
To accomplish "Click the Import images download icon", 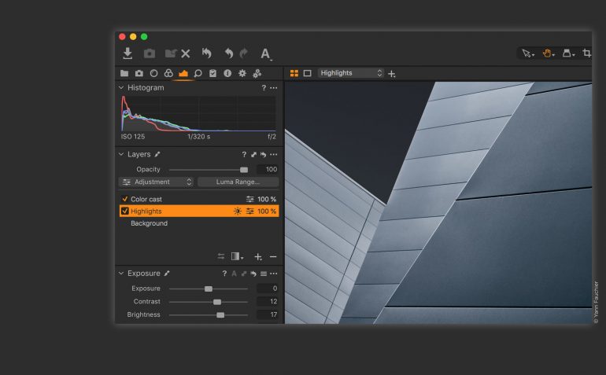I will [127, 53].
